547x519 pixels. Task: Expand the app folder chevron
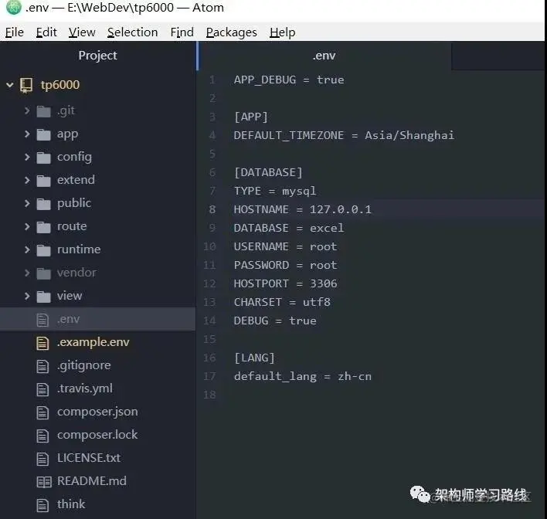[27, 134]
